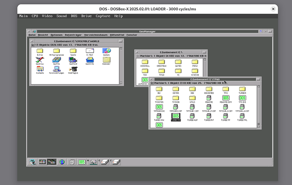Select the DOCDEMOS folder
292x185 pixels.
209,89
